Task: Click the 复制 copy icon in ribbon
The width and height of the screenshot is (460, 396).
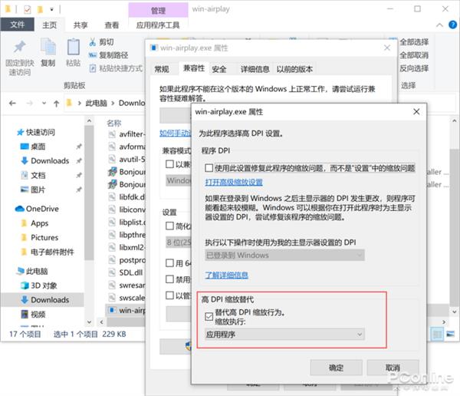Action: click(x=48, y=48)
